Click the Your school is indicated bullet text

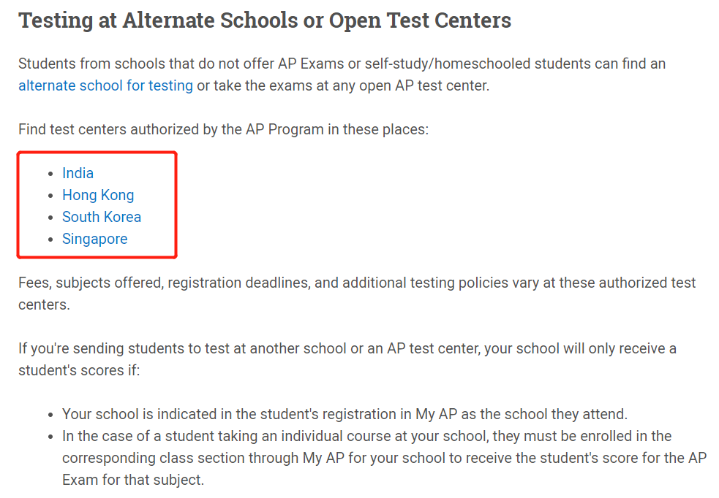[345, 414]
